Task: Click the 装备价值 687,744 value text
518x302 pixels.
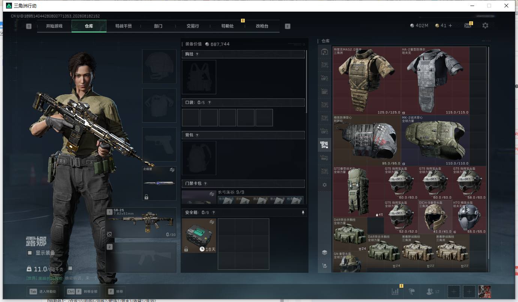Action: [207, 44]
